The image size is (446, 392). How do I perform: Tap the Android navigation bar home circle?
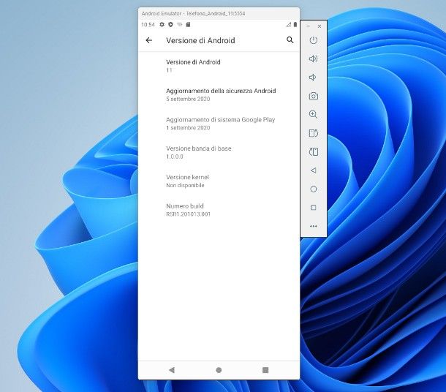coord(219,370)
